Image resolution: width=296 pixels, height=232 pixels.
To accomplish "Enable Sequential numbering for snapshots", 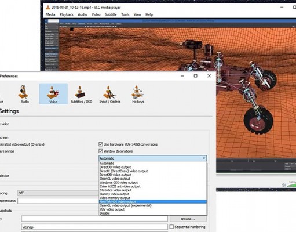I will coord(171,227).
